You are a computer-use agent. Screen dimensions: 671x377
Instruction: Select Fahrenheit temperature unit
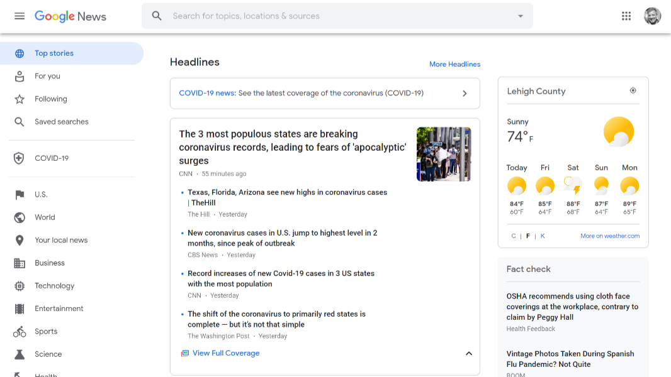(x=527, y=236)
